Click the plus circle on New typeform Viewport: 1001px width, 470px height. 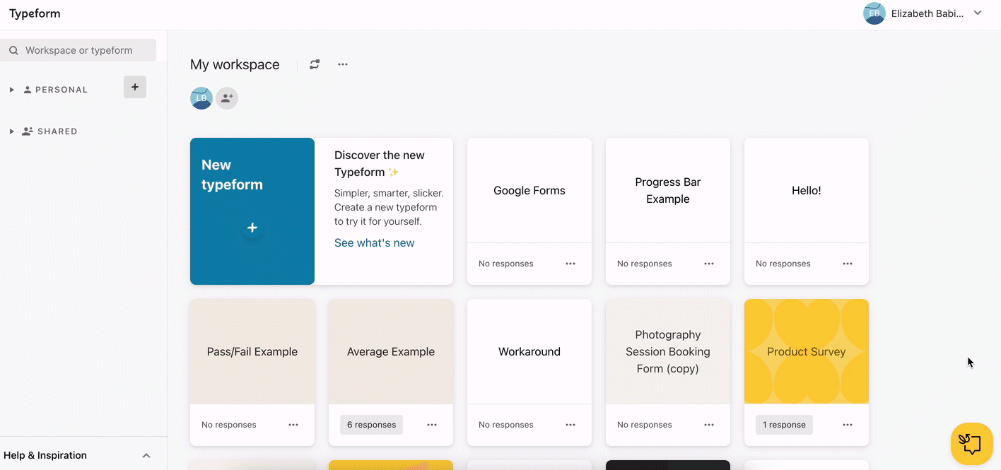pos(252,228)
